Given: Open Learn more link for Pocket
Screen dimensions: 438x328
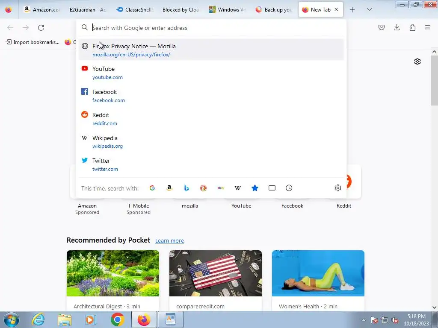Looking at the screenshot, I should point(169,240).
